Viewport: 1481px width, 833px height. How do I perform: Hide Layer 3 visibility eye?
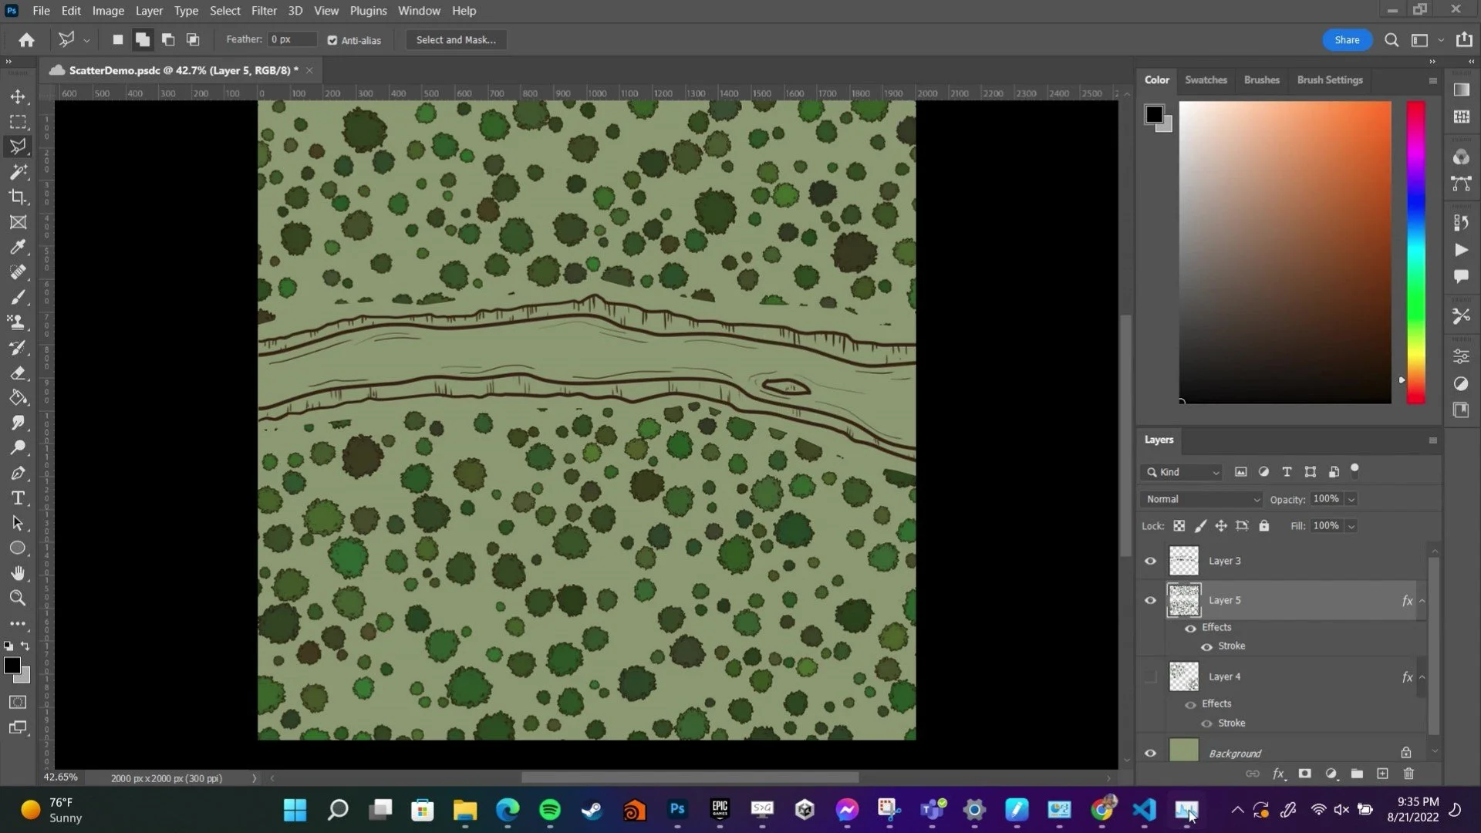1150,561
